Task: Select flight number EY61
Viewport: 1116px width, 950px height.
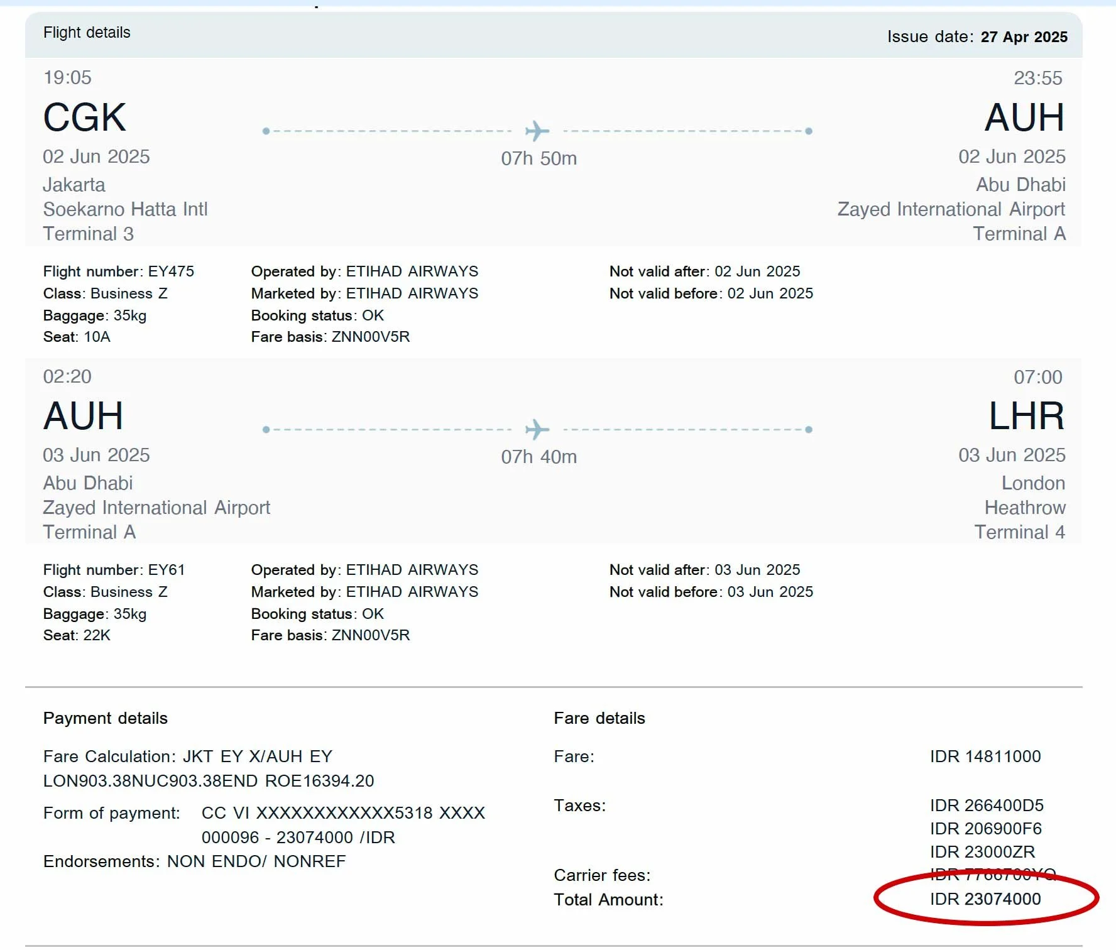Action: pos(167,570)
